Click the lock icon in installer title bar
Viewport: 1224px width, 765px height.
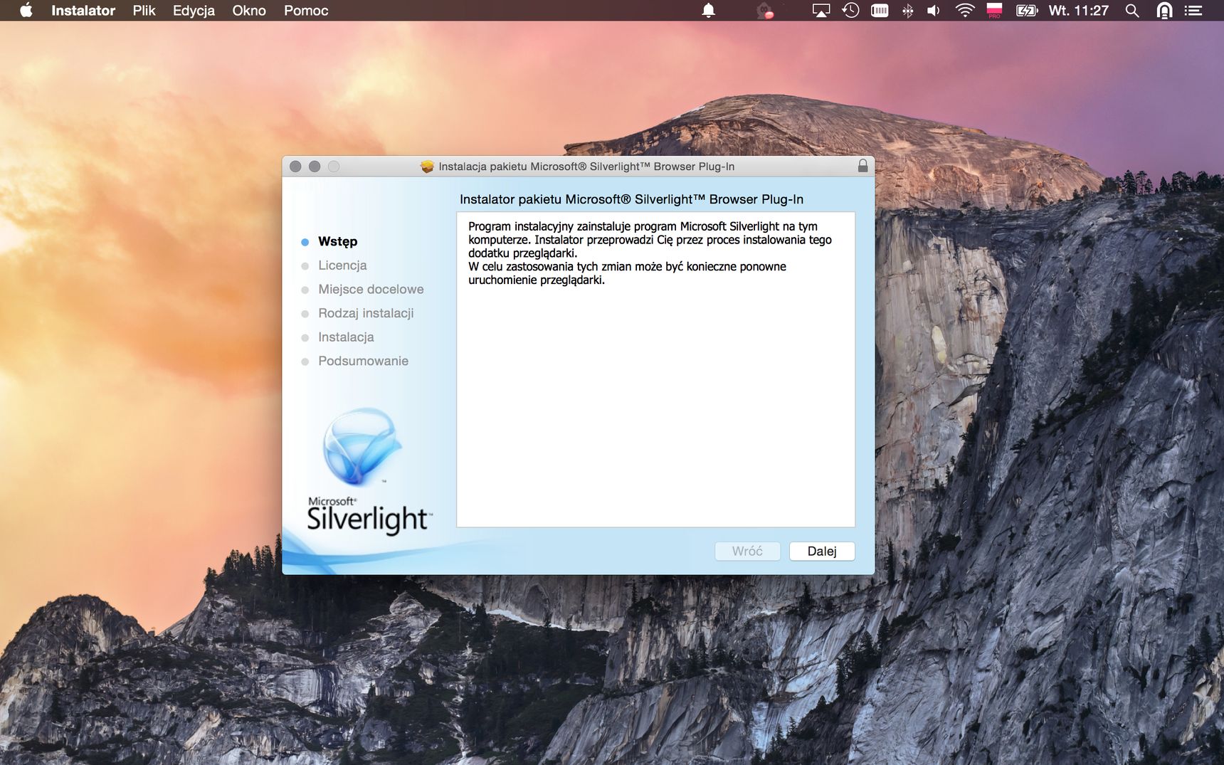(862, 166)
